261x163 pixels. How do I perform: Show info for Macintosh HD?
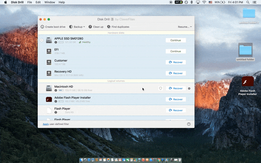pos(56,90)
